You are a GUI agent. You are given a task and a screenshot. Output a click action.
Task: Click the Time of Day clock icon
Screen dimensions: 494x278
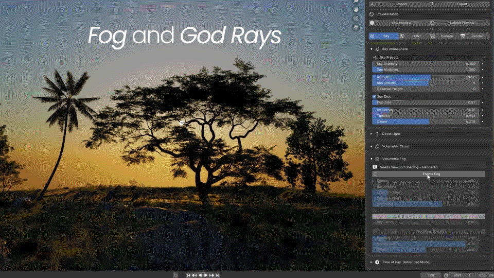pyautogui.click(x=377, y=262)
